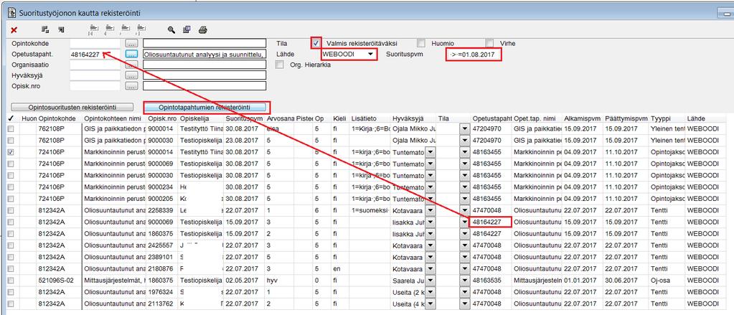Click the Opiskelija column header

pos(200,118)
